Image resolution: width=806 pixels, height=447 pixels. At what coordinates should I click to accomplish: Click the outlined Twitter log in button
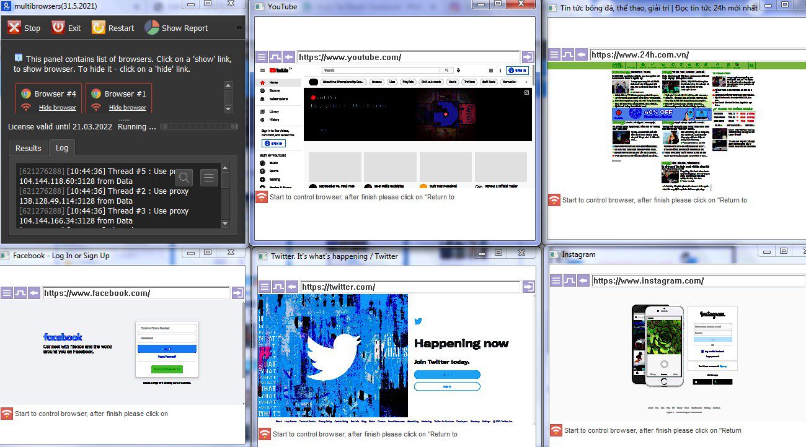tap(447, 386)
